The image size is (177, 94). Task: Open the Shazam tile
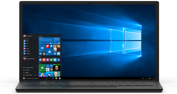click(x=50, y=74)
